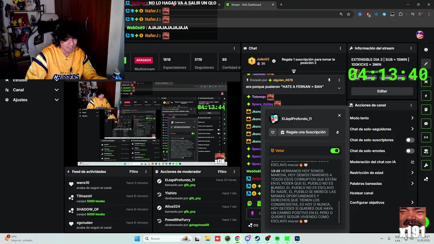Open the Windows Start menu

click(137, 239)
